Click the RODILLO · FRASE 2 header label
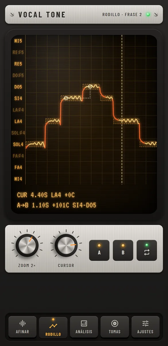168x346 pixels. pos(122,14)
